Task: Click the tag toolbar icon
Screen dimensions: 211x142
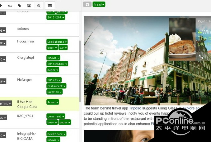Action: click(20, 6)
